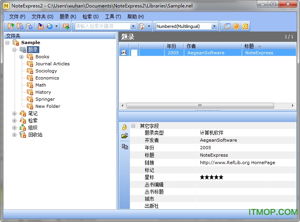Select the Journal Articles folder
This screenshot has height=222, width=300.
click(x=52, y=64)
